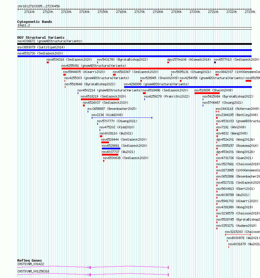This screenshot has width=260, height=278.
Task: Select variant nsv518698 (Shaikh2009)
Action: (214, 90)
